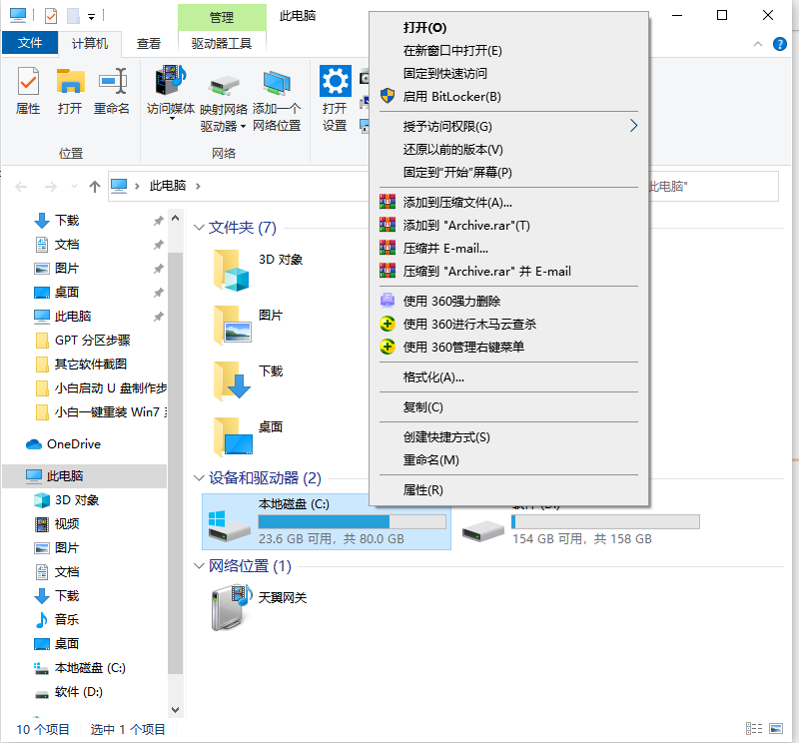The height and width of the screenshot is (743, 799).
Task: Open the 天翼网关 network device icon
Action: 230,608
